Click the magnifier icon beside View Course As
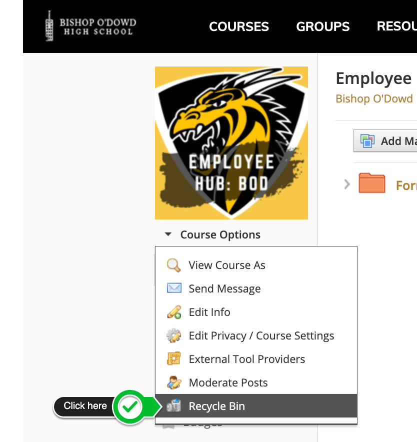417x442 pixels. [x=173, y=265]
